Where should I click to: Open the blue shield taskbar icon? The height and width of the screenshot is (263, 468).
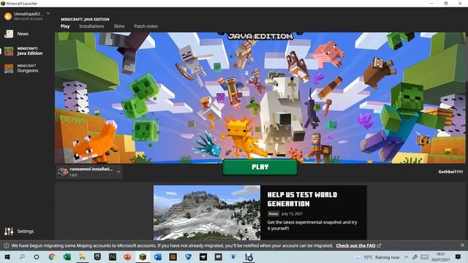[x=188, y=256]
